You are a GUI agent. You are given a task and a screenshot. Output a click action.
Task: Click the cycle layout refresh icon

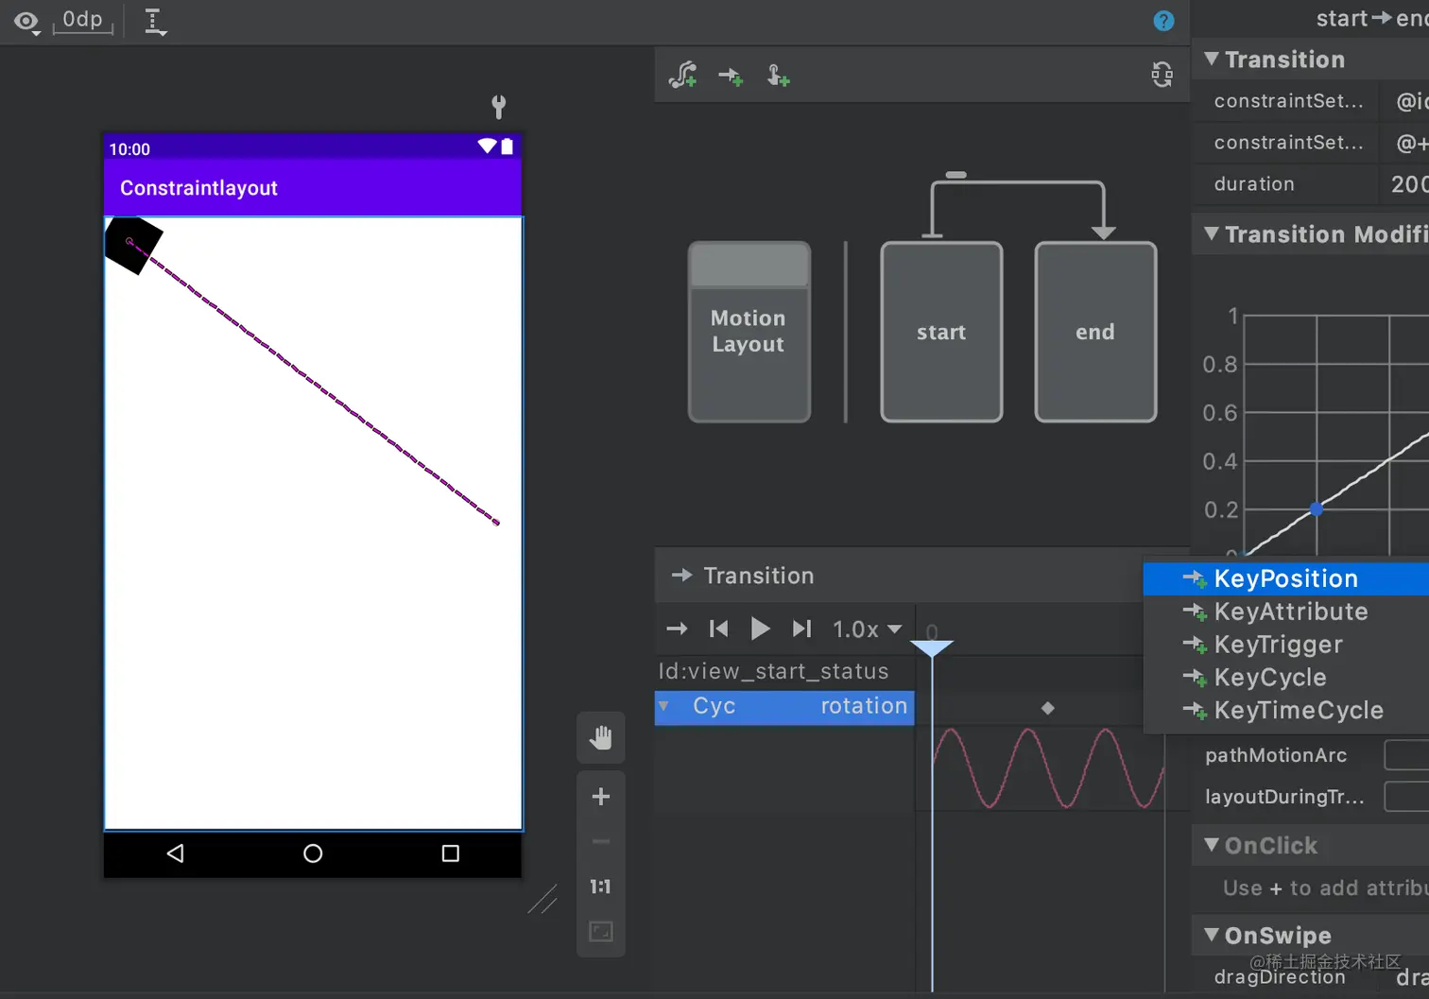[1162, 74]
